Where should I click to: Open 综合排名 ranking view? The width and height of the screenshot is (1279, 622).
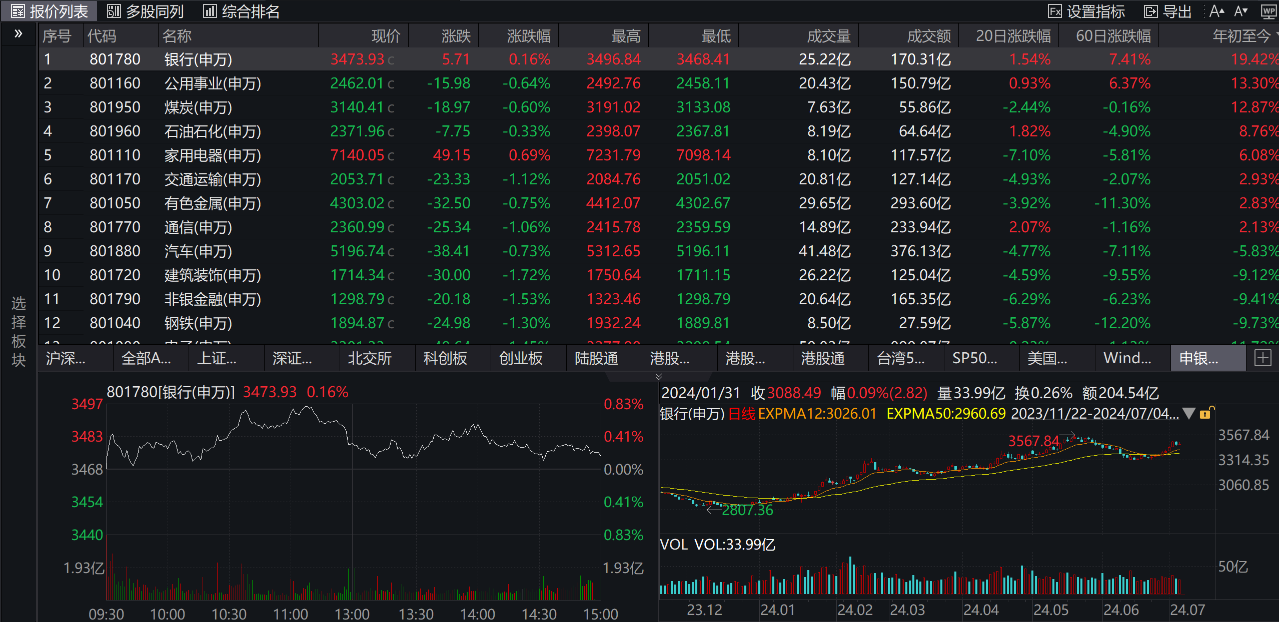click(241, 11)
